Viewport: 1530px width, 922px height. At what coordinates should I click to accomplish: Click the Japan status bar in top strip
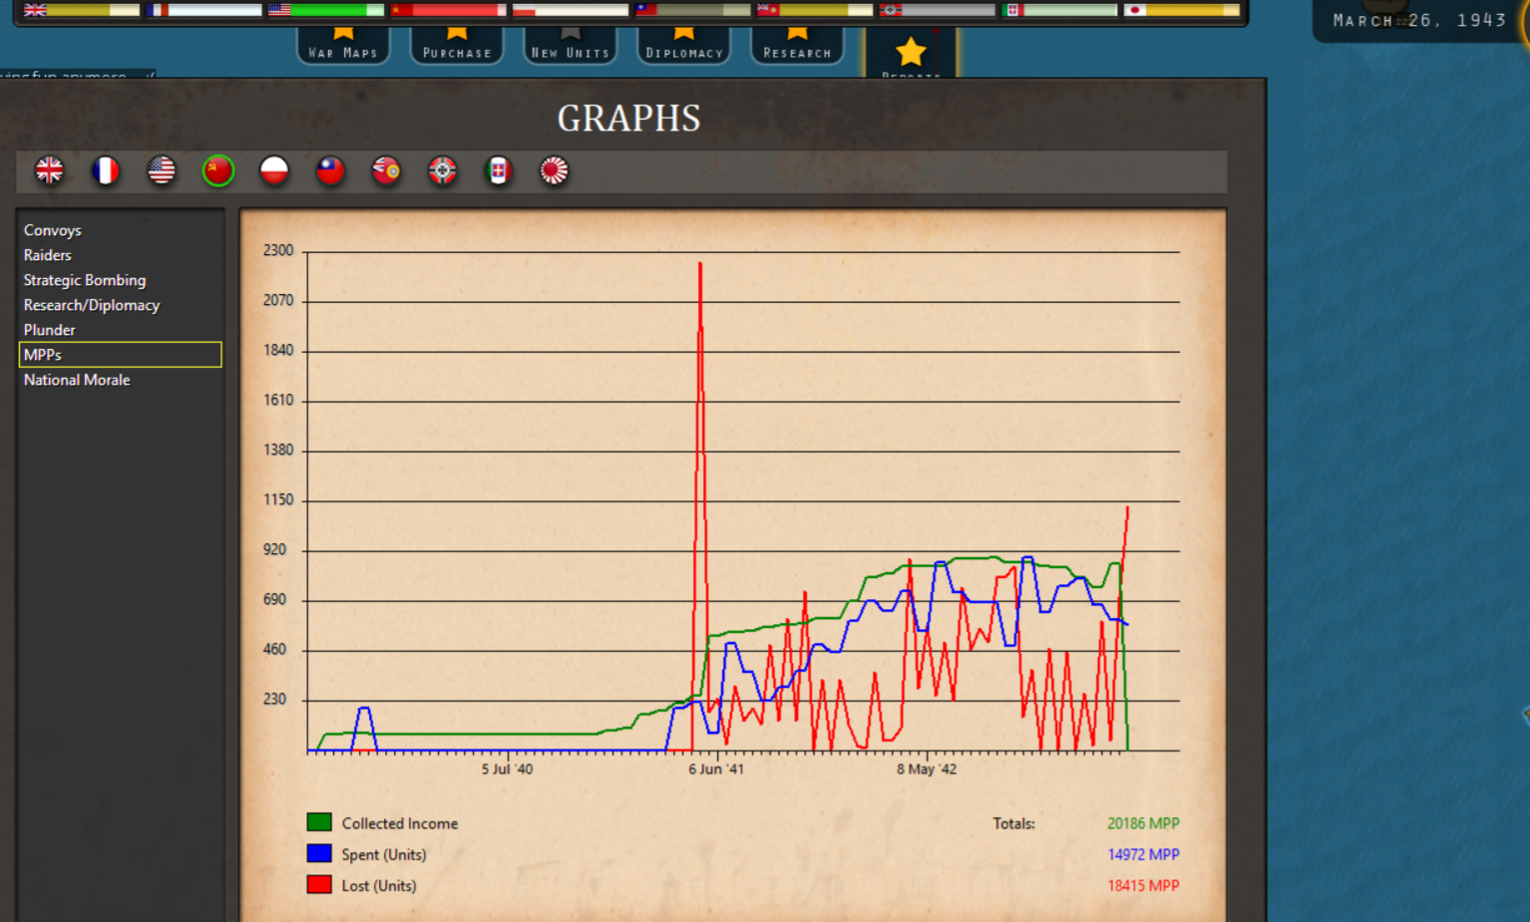click(1182, 10)
